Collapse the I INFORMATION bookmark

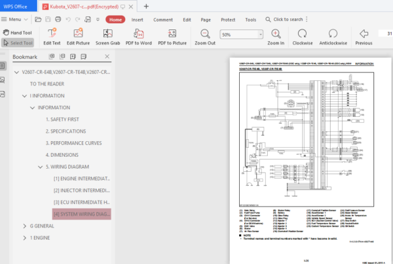click(24, 96)
